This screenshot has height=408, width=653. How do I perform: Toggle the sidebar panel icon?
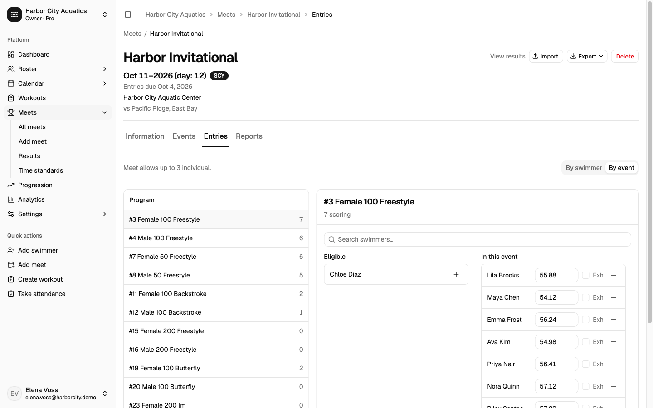128,15
